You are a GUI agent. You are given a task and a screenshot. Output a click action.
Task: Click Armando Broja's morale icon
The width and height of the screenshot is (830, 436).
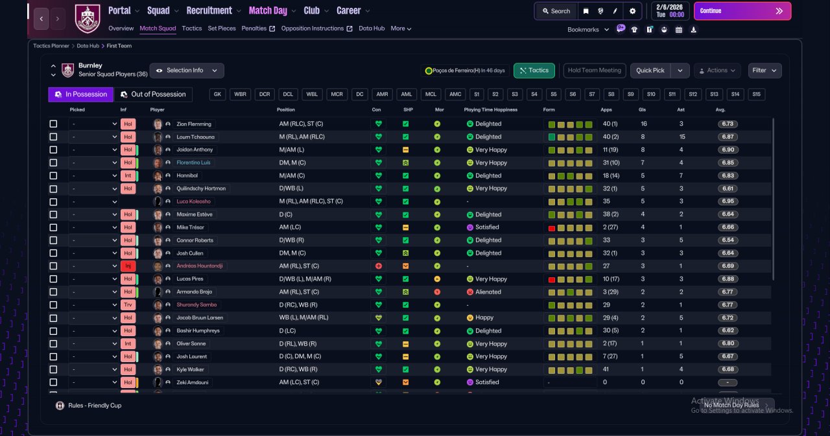[437, 292]
